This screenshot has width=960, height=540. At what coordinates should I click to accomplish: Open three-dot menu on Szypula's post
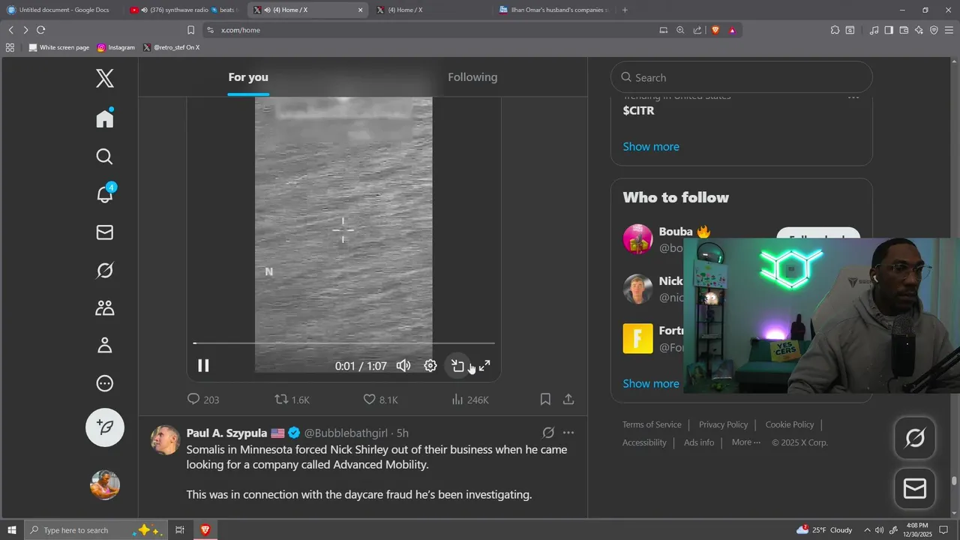568,433
